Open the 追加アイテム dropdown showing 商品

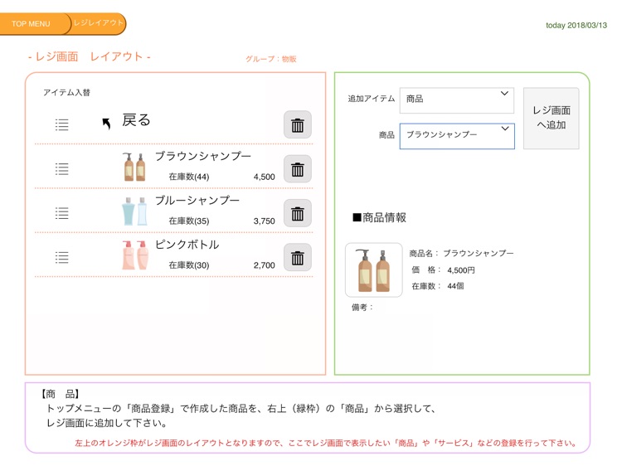click(x=457, y=100)
